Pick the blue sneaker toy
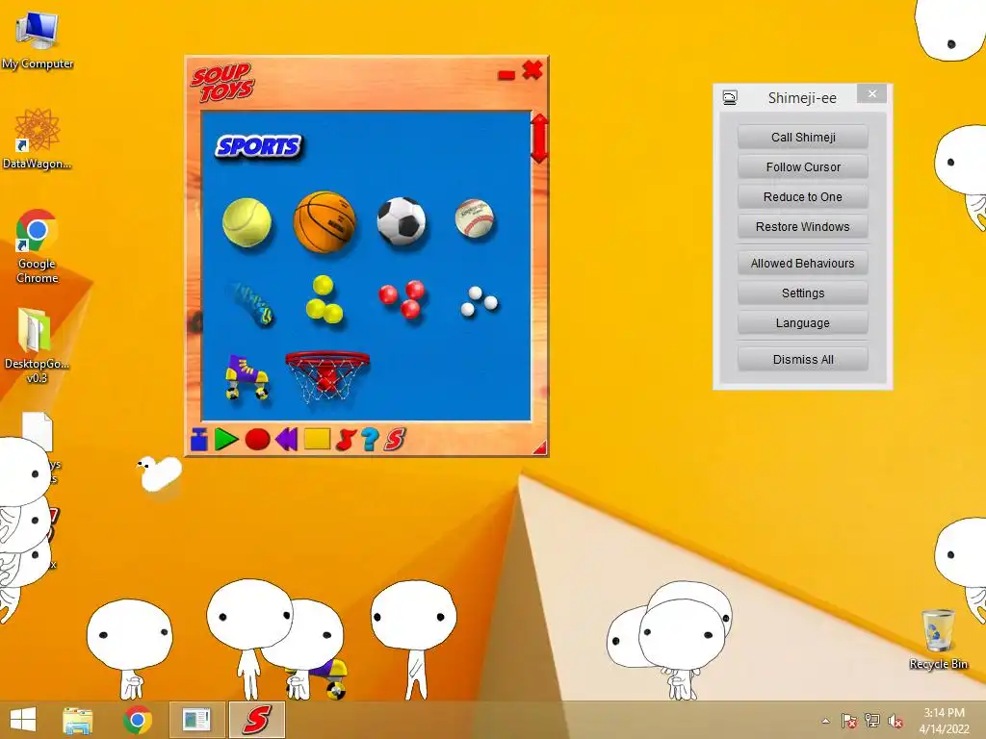Viewport: 986px width, 739px height. pos(251,303)
